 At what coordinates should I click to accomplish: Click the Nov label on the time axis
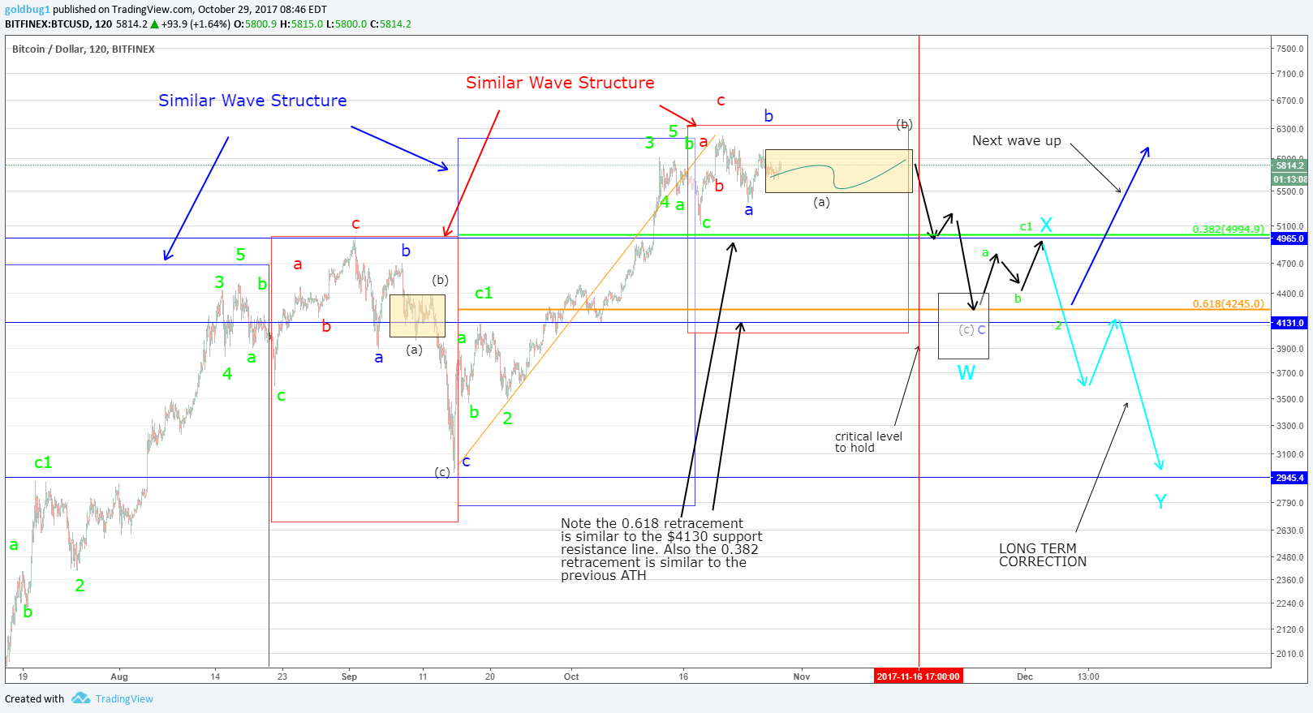tap(802, 676)
